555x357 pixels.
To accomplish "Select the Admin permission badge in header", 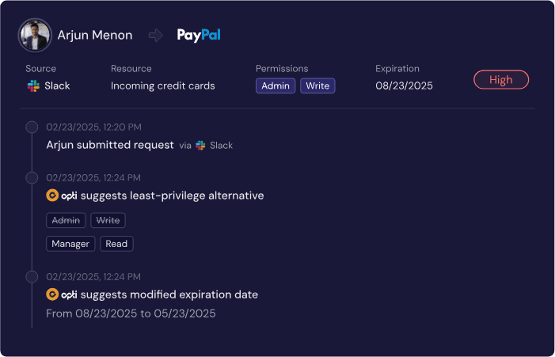I will pyautogui.click(x=276, y=85).
